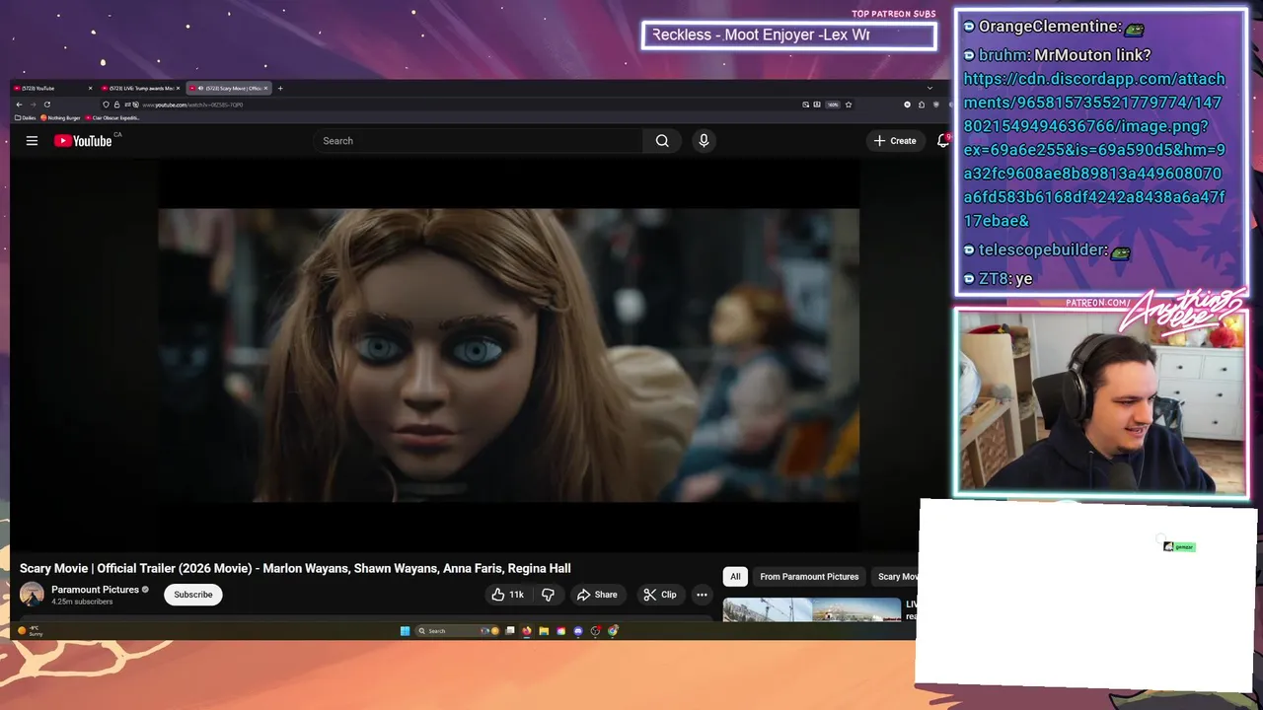Click the video player to pause
This screenshot has height=710, width=1263.
[508, 355]
